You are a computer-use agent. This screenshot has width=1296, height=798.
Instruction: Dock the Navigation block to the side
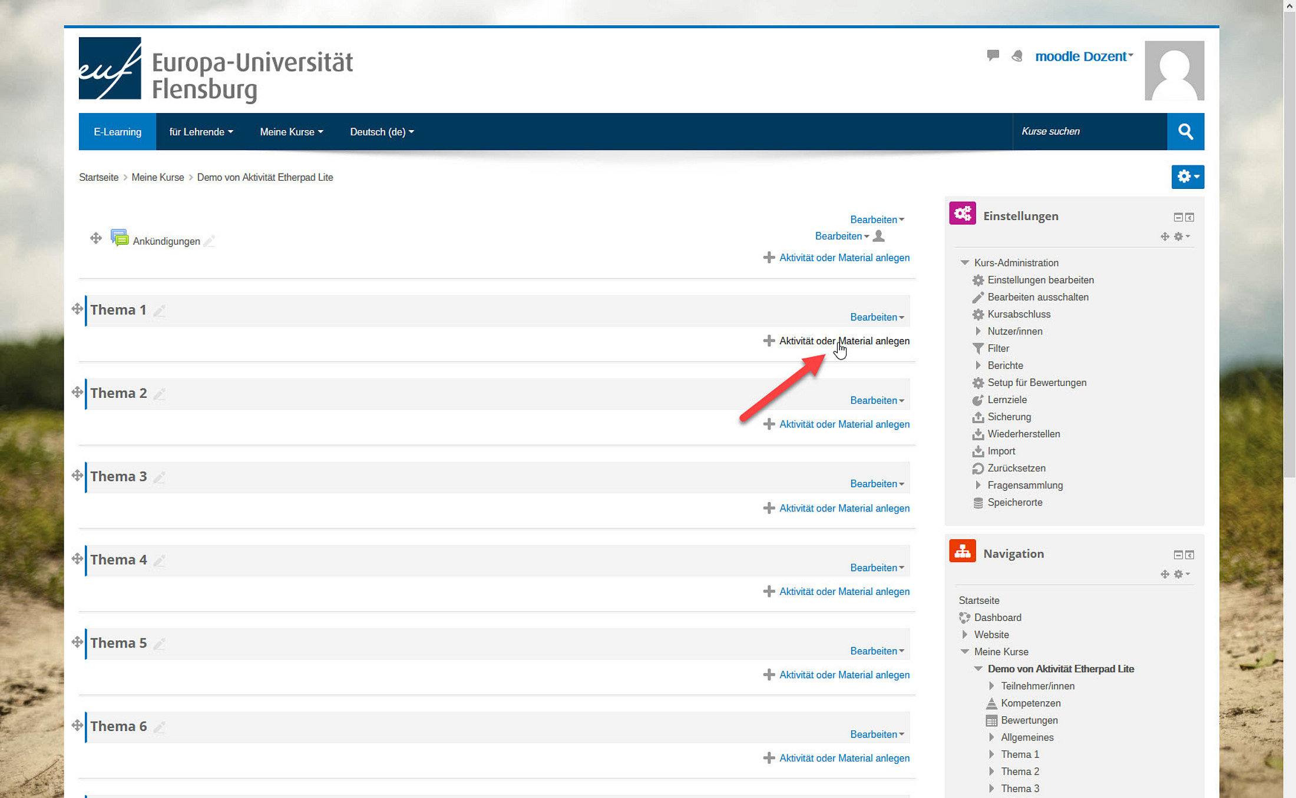1190,555
